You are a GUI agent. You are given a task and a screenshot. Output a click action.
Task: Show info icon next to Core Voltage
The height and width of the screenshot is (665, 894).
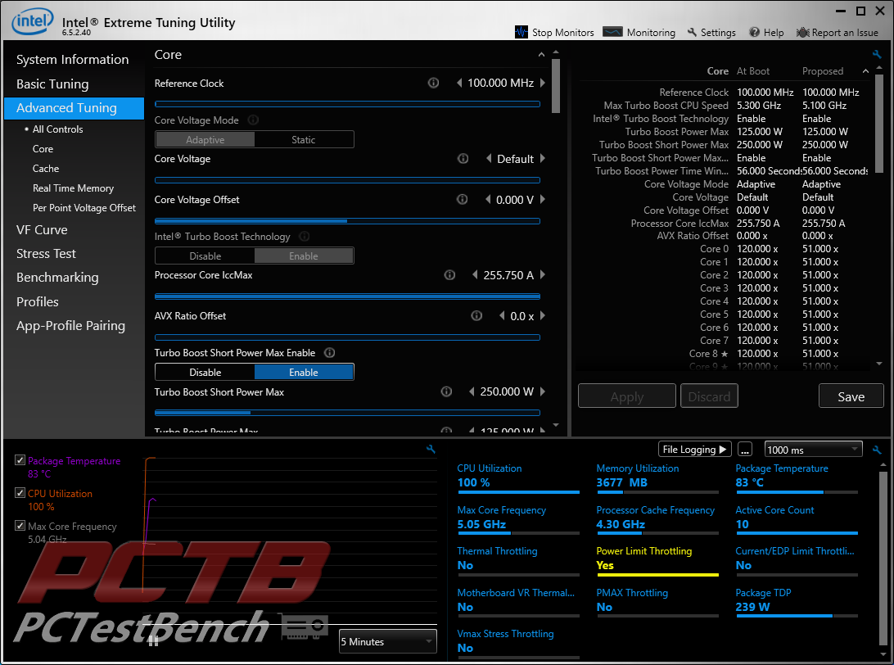click(x=463, y=159)
